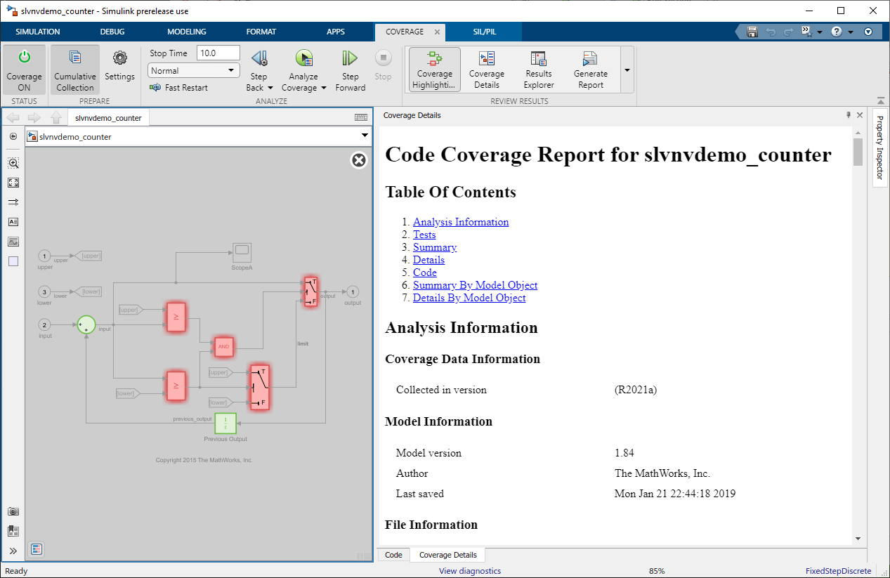Click the Step Back icon
Viewport: 890px width, 578px height.
(259, 59)
